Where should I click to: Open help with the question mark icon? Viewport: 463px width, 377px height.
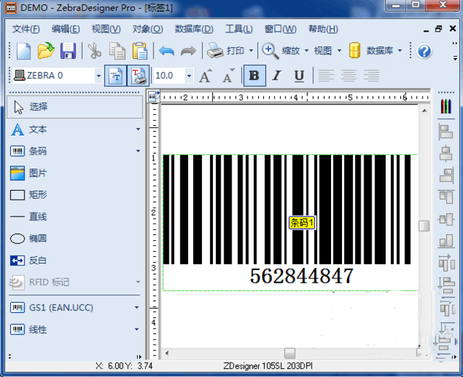(x=425, y=51)
